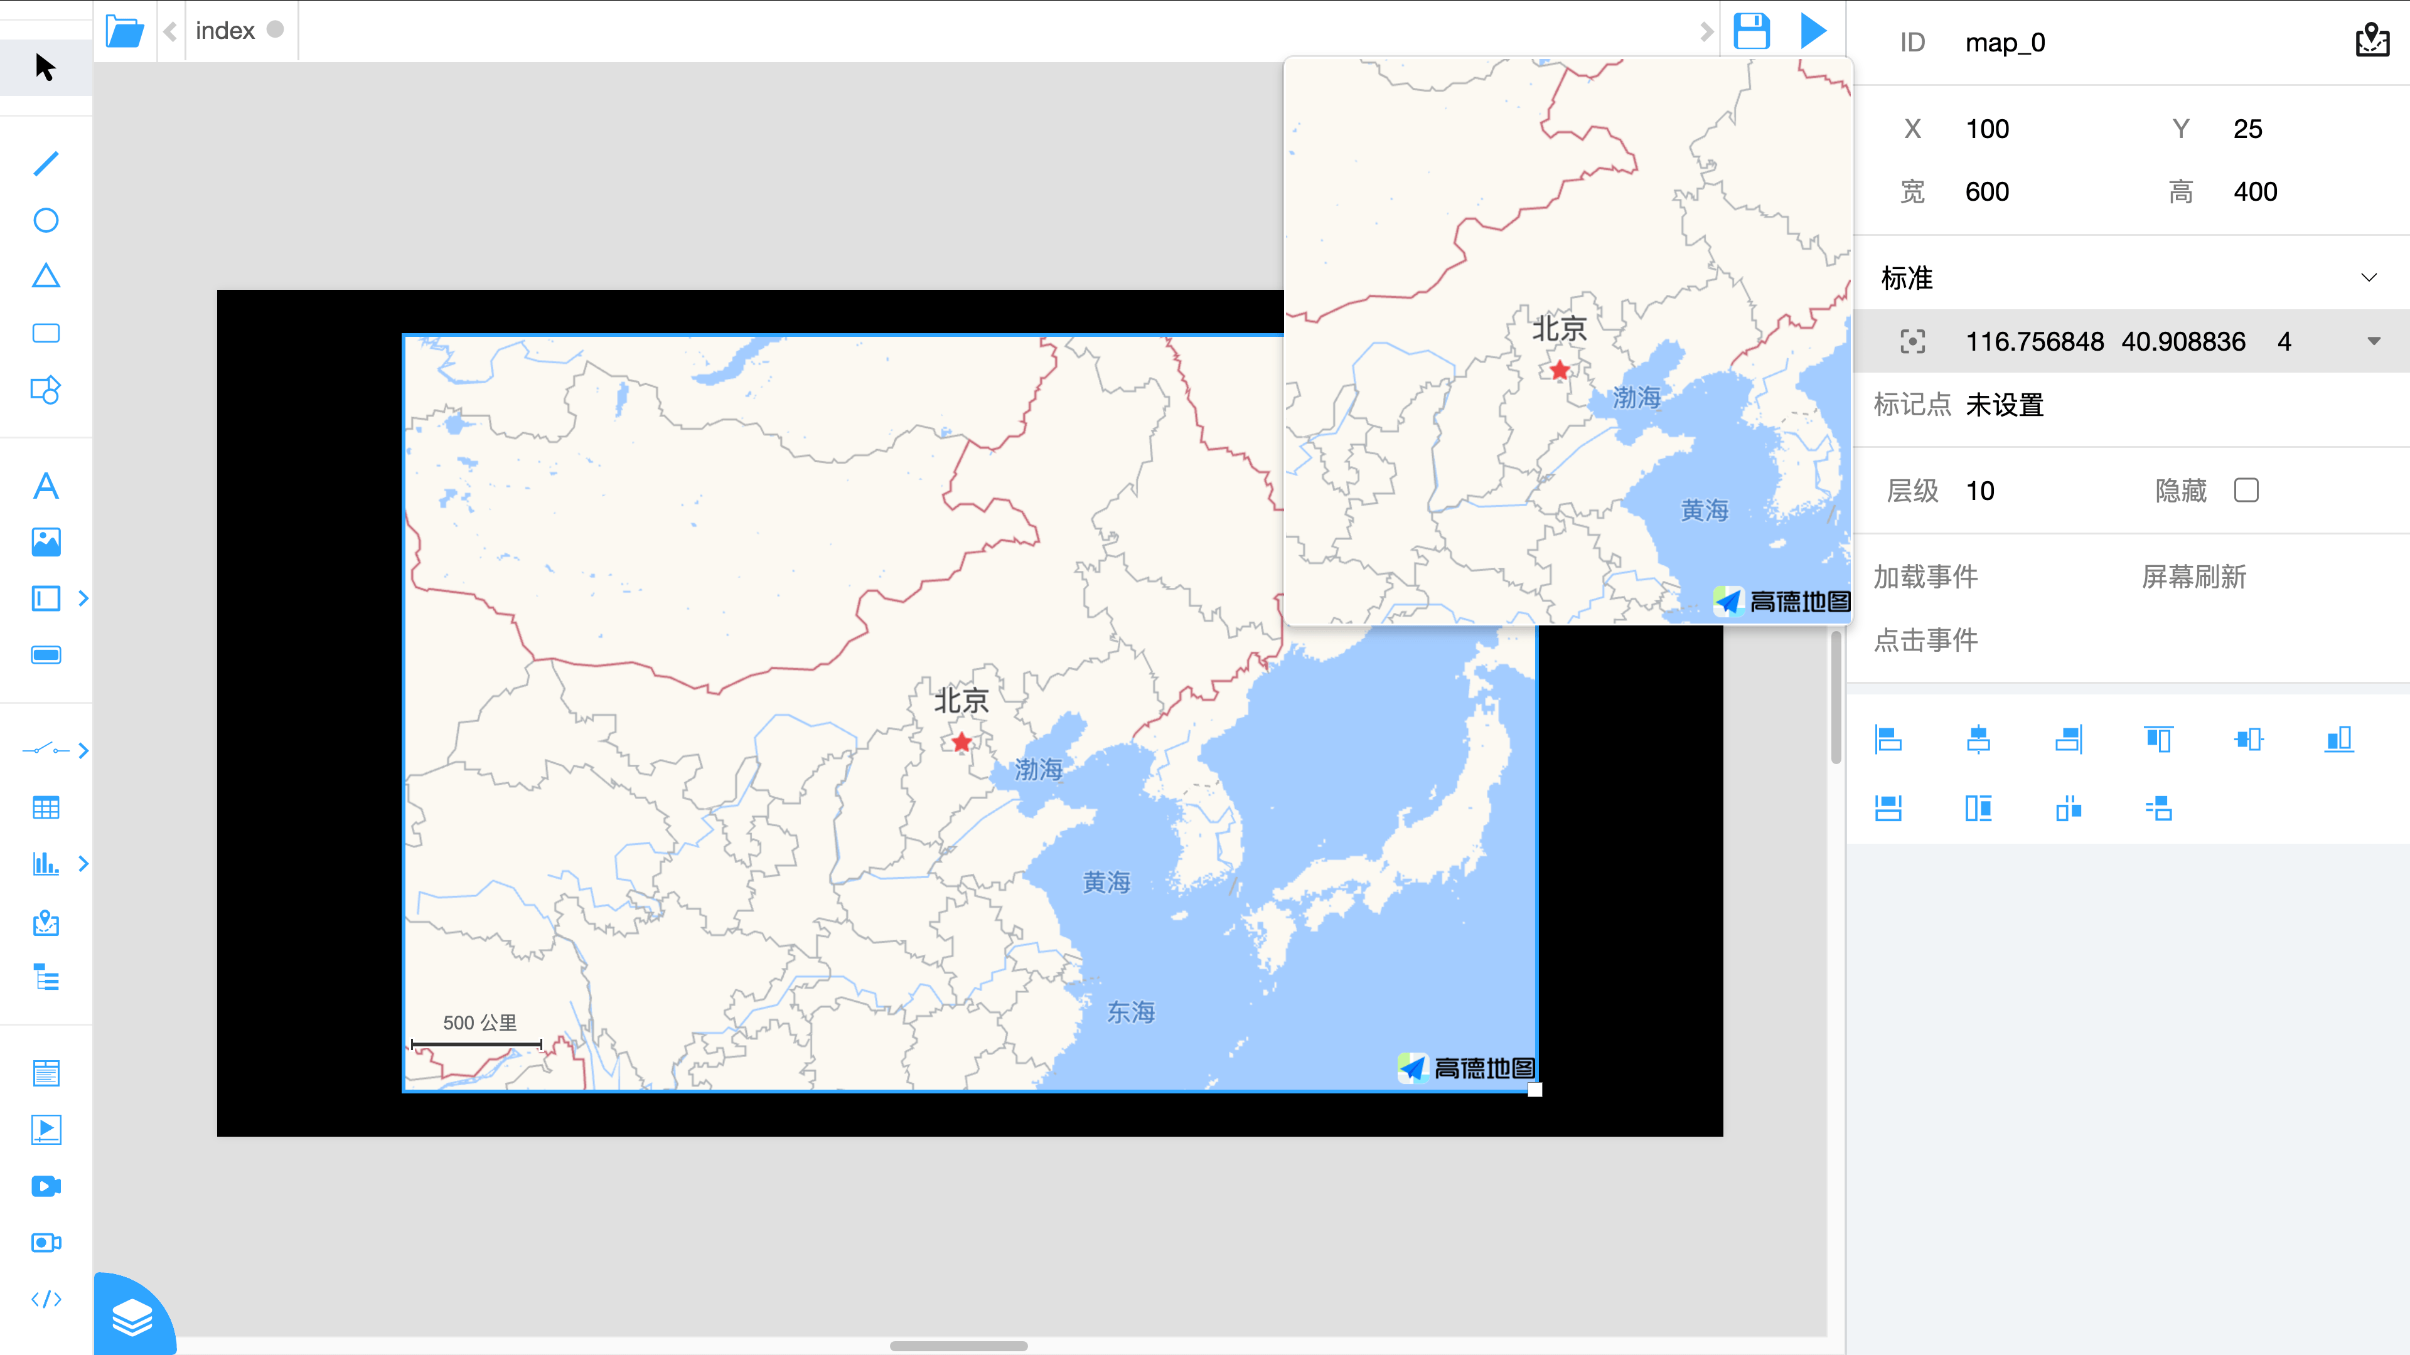Select the tree list component tool
Viewport: 2410px width, 1355px height.
(x=46, y=977)
